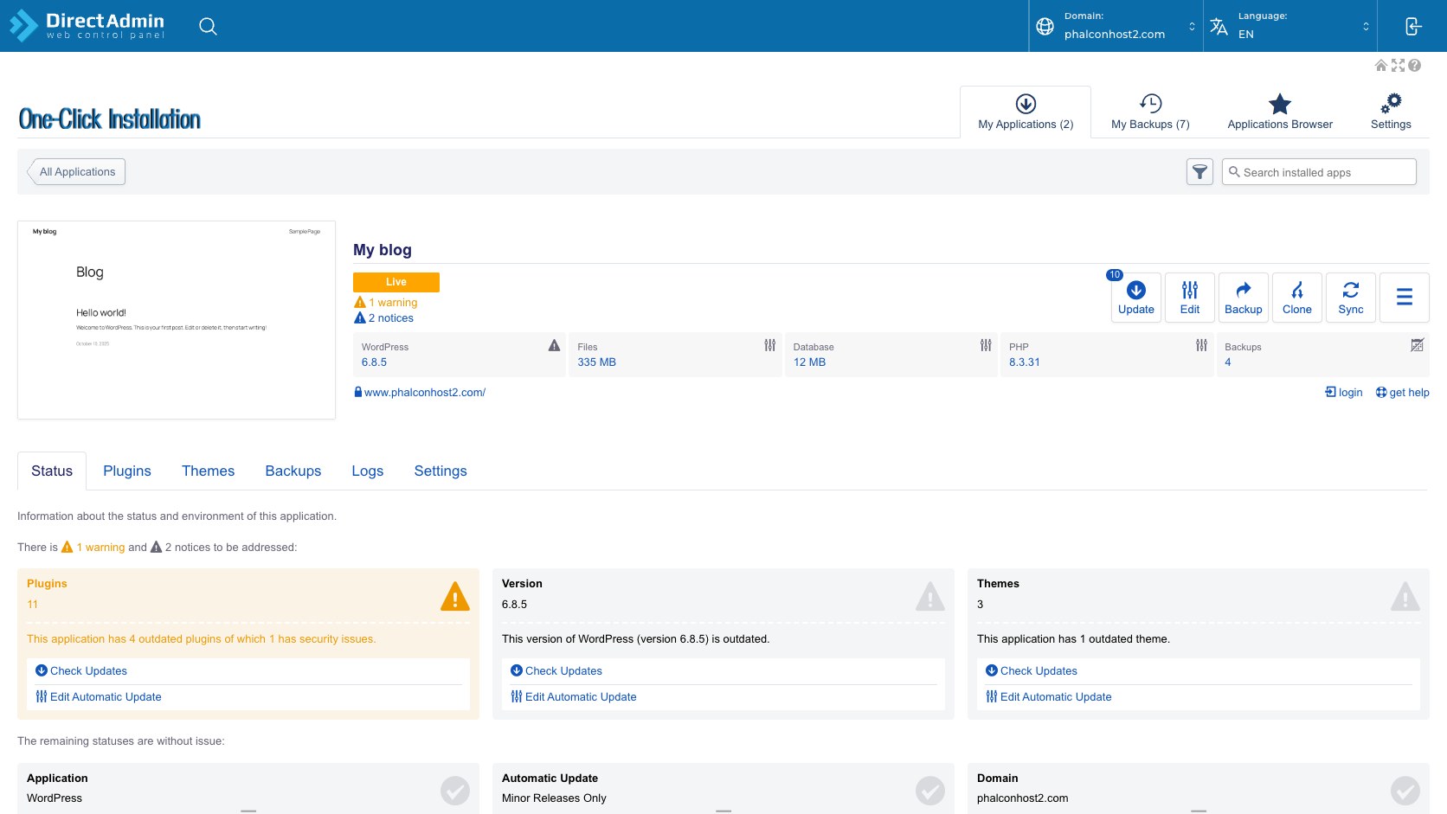The height and width of the screenshot is (814, 1447).
Task: Select the Plugins tab
Action: (x=127, y=471)
